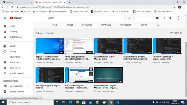This screenshot has width=187, height=105.
Task: Bookmark this page with the star icon
Action: tap(174, 7)
